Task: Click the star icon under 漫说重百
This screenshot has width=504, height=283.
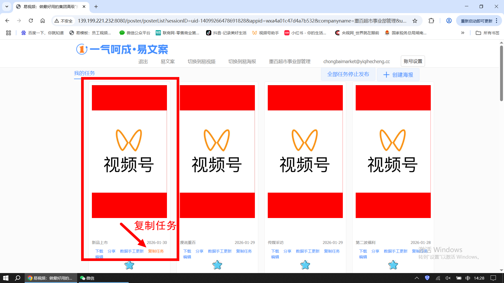Action: (x=217, y=265)
